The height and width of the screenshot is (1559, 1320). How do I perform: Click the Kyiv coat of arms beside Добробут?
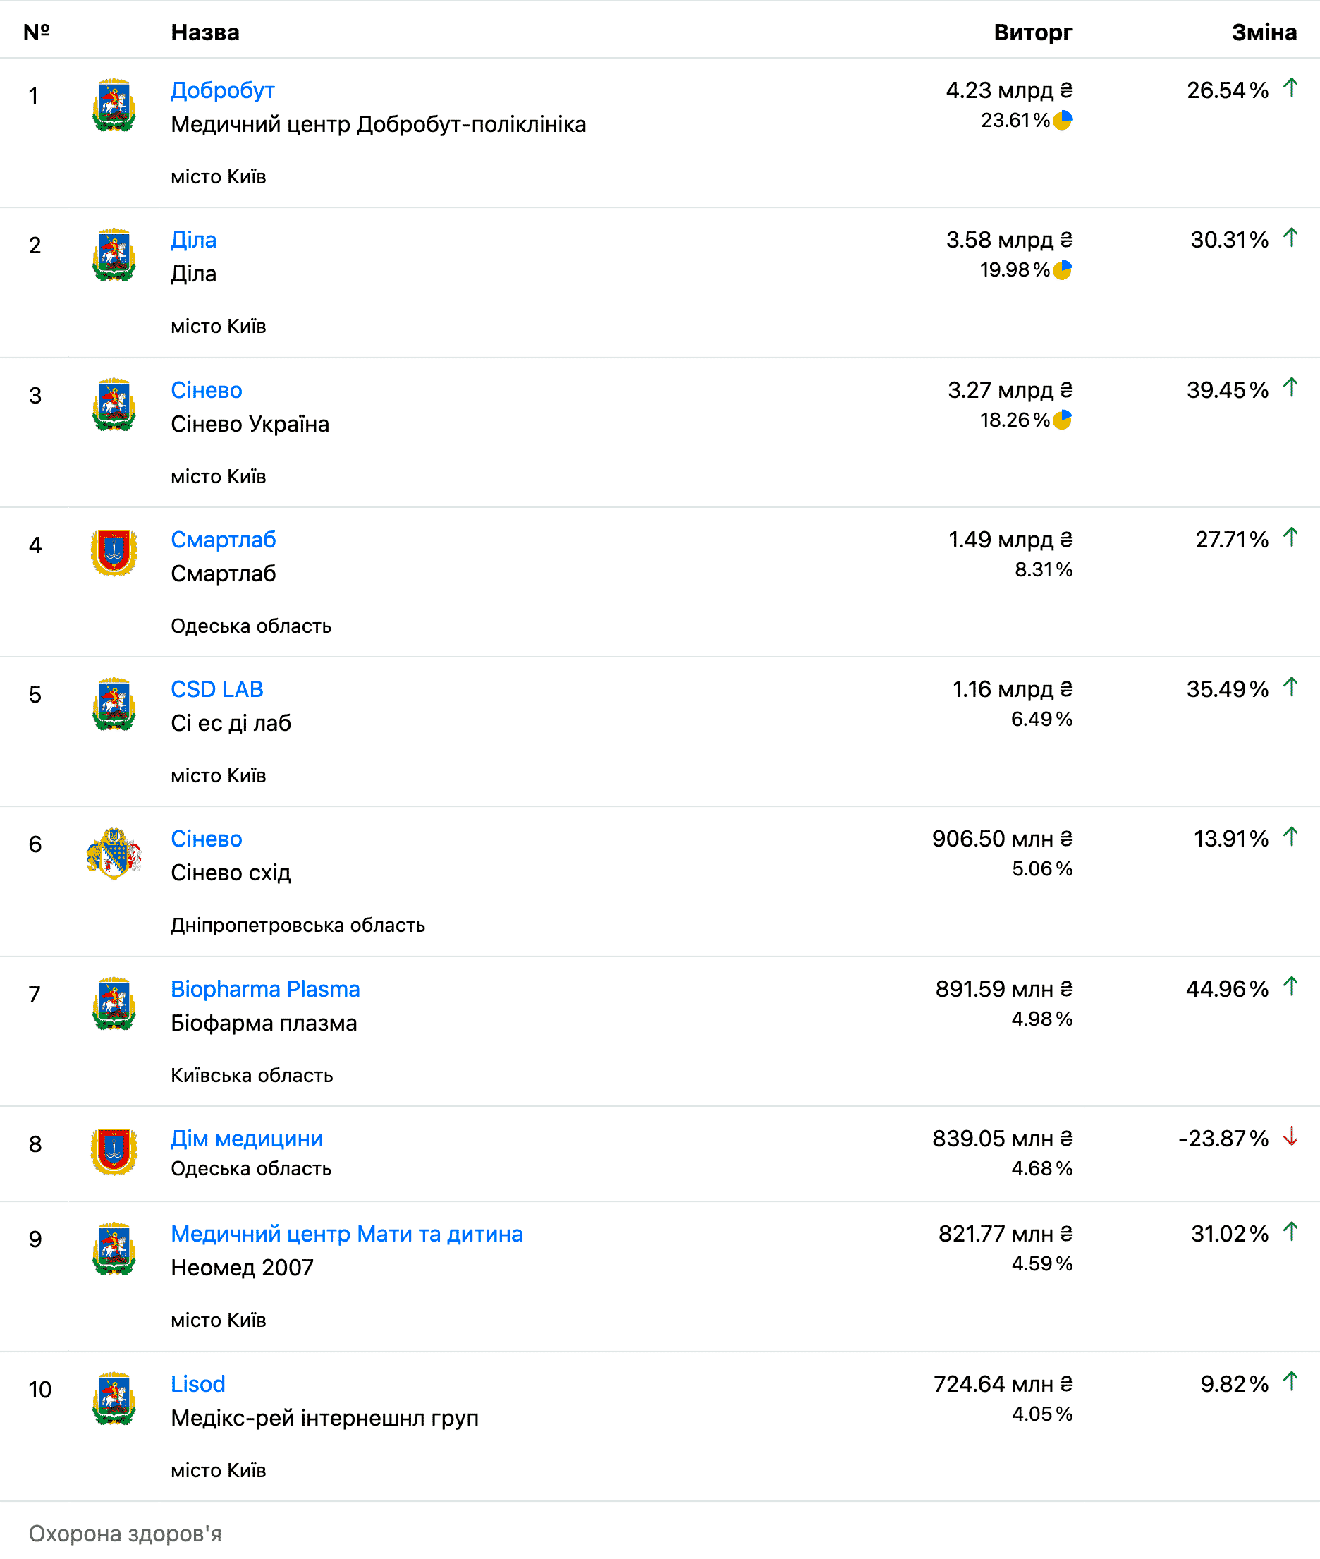pyautogui.click(x=114, y=105)
